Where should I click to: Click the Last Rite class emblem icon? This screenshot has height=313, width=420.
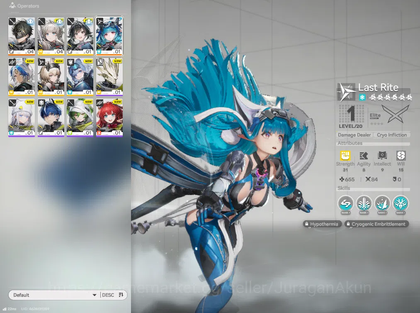[x=346, y=92]
